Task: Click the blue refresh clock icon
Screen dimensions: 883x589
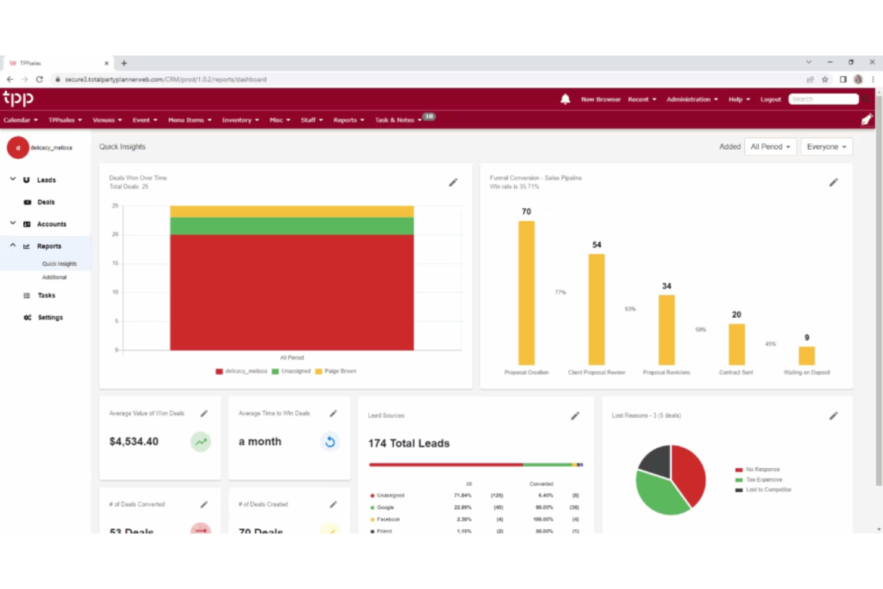Action: pyautogui.click(x=330, y=442)
